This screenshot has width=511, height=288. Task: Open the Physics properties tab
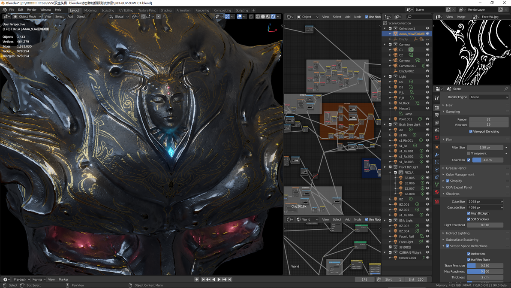coord(437,170)
